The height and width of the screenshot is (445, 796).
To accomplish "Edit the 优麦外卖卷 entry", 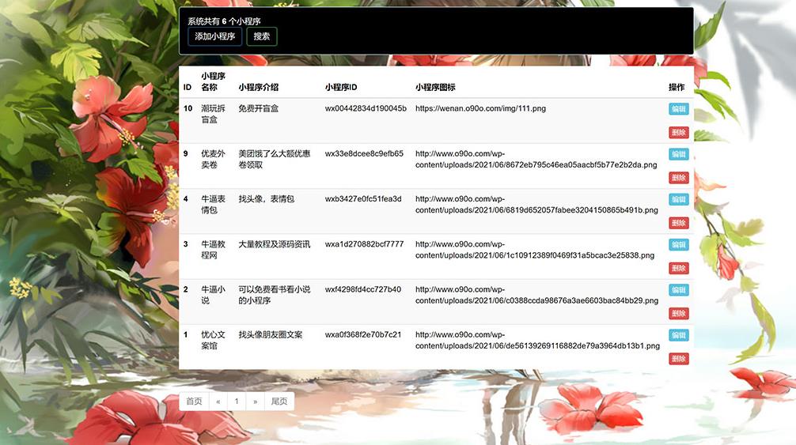I will pos(678,154).
